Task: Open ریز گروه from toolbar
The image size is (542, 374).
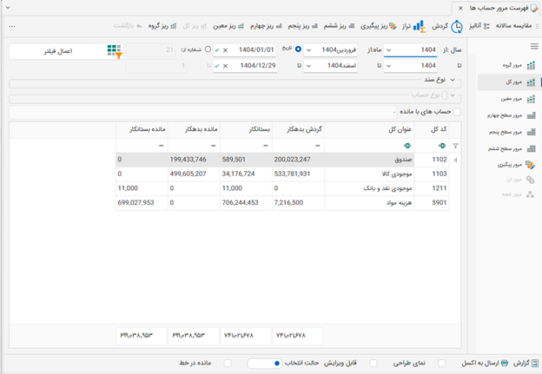Action: click(162, 26)
